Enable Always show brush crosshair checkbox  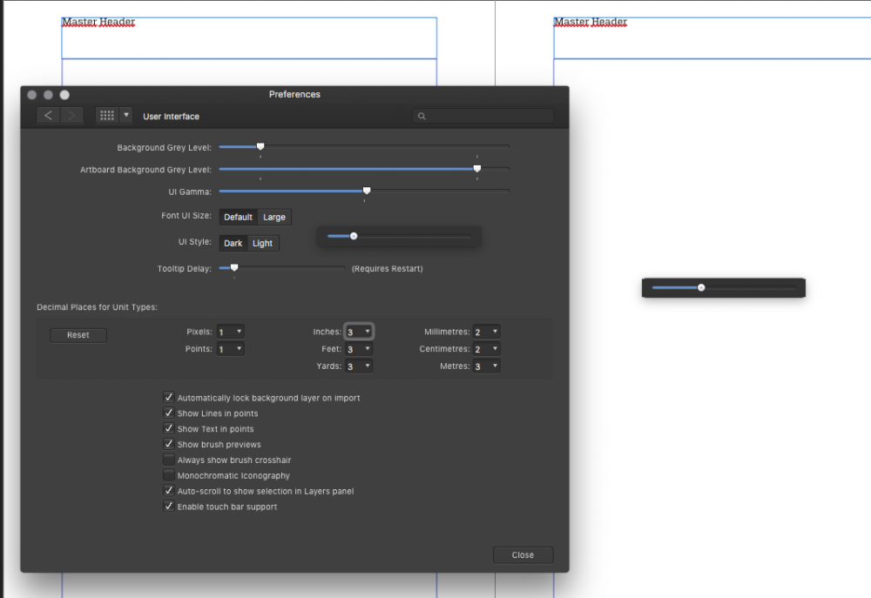pyautogui.click(x=169, y=460)
